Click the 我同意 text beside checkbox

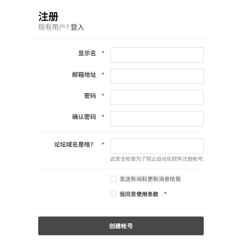tap(128, 194)
